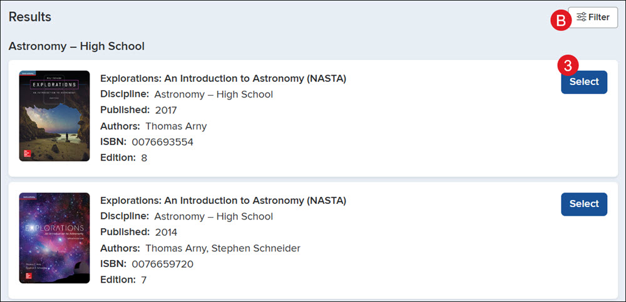Click the first Explorations (NASTA) title

[223, 79]
